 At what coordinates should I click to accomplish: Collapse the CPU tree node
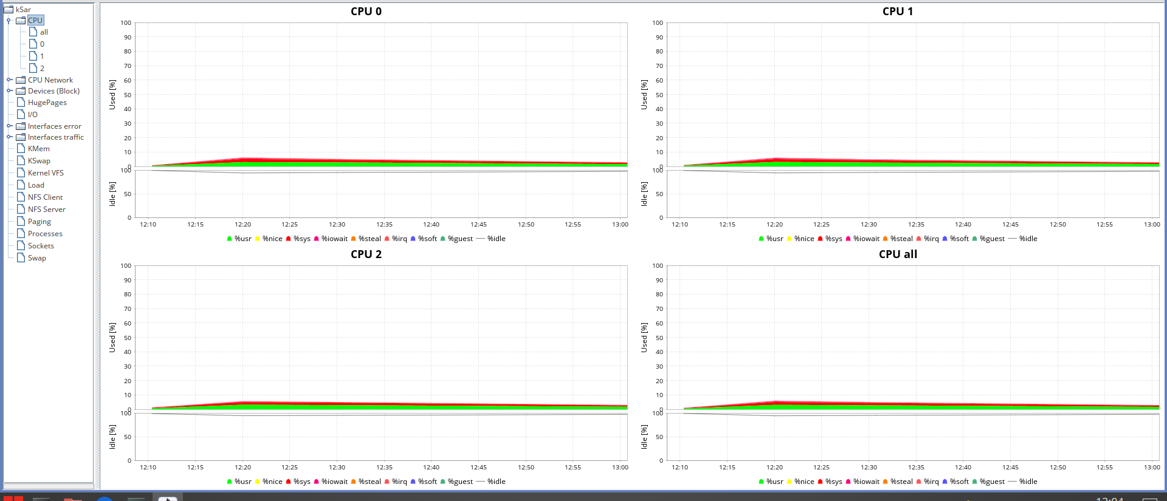[x=9, y=21]
